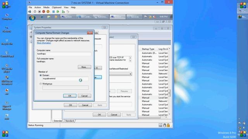
Task: Switch to the Standard tab in Services
Action: pyautogui.click(x=70, y=121)
